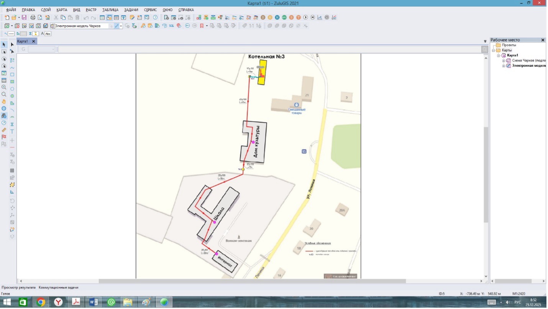
Task: Click the Binoculars search tool
Action: [x=4, y=116]
